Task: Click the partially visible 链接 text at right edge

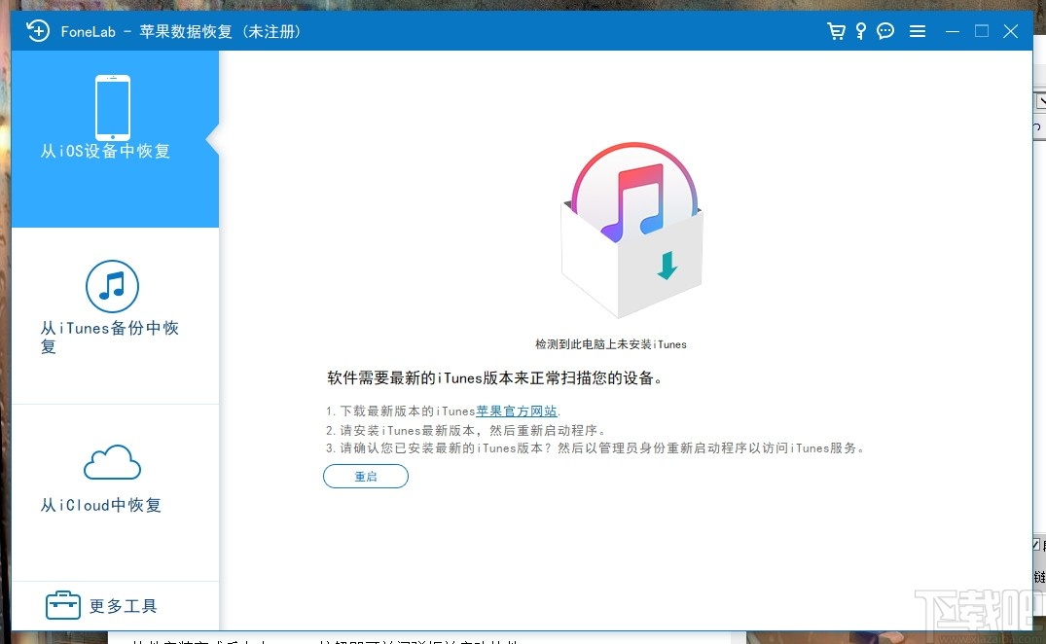Action: pos(1037,574)
